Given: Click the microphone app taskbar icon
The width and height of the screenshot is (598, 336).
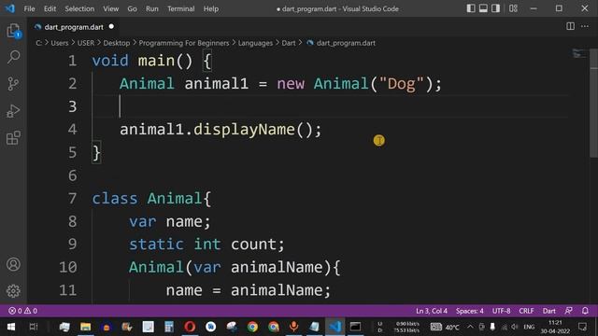Looking at the screenshot, I should click(293, 327).
